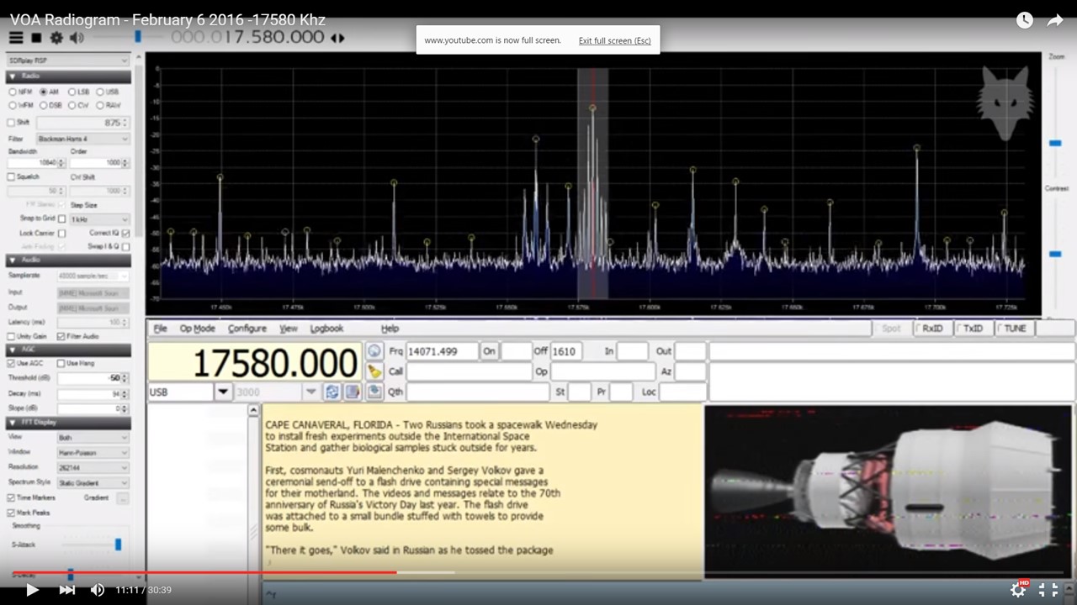
Task: Toggle Time Markers checkbox
Action: [x=11, y=497]
